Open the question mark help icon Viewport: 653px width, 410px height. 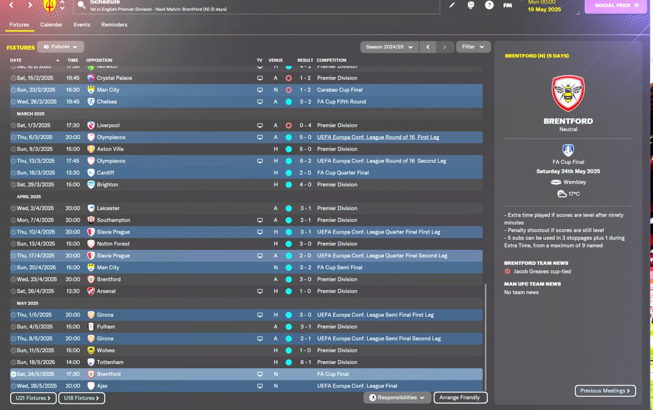489,5
